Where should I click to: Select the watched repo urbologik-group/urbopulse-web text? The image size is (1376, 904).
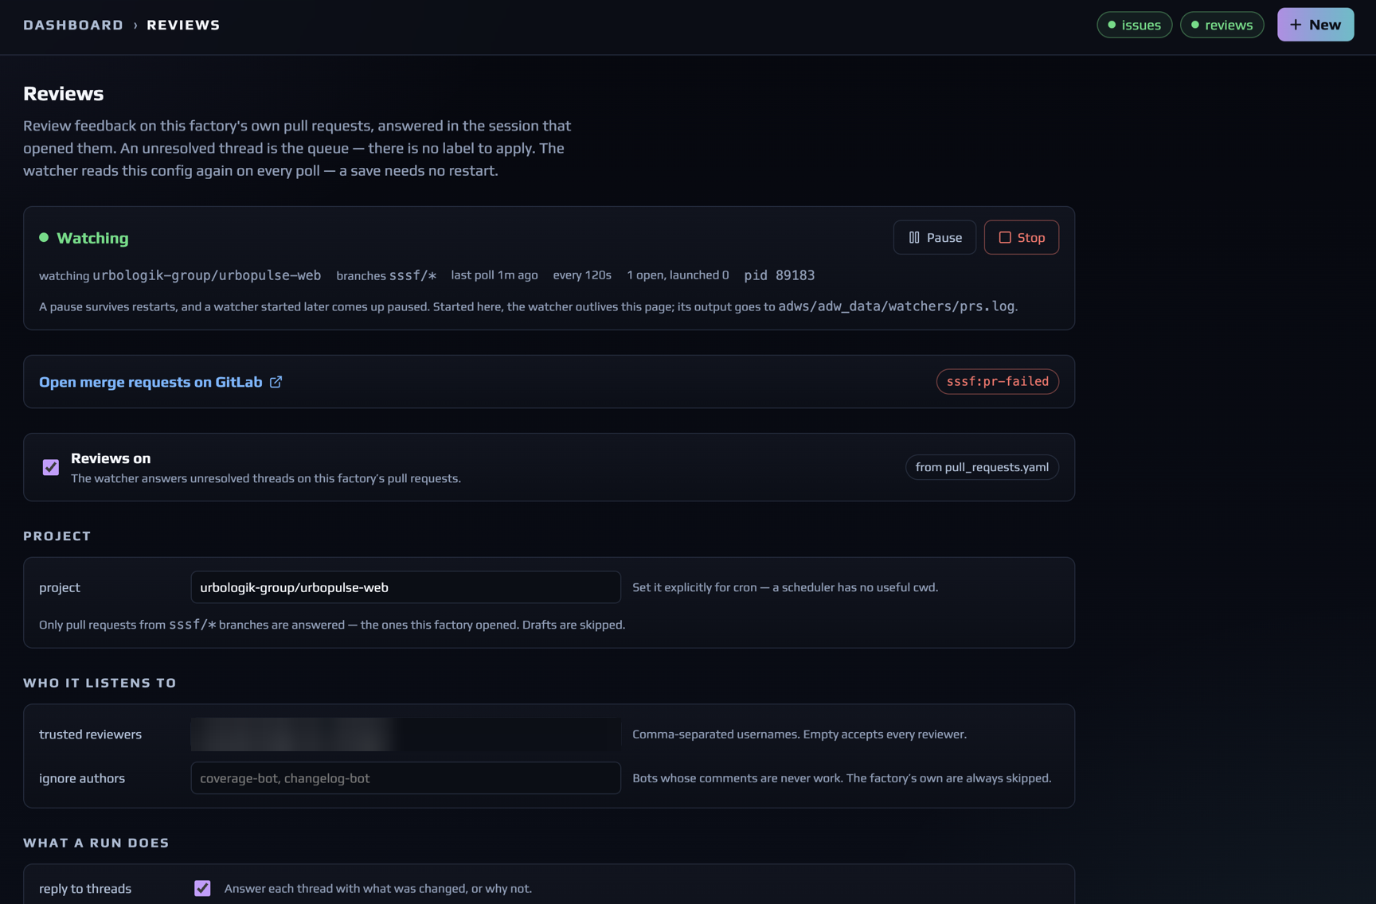(x=207, y=275)
